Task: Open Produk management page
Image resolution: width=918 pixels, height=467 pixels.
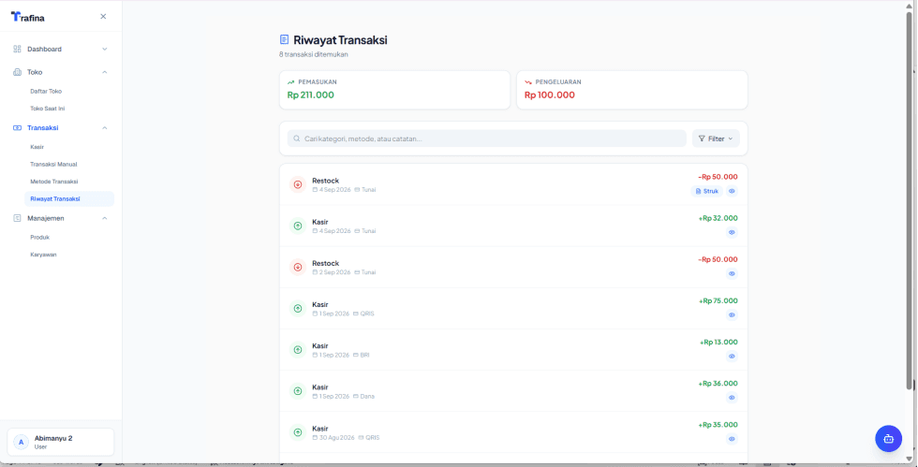Action: pos(39,238)
